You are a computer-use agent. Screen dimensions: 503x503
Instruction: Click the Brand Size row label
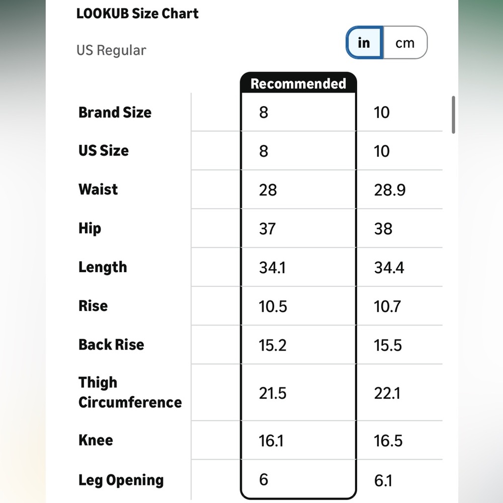pyautogui.click(x=115, y=113)
